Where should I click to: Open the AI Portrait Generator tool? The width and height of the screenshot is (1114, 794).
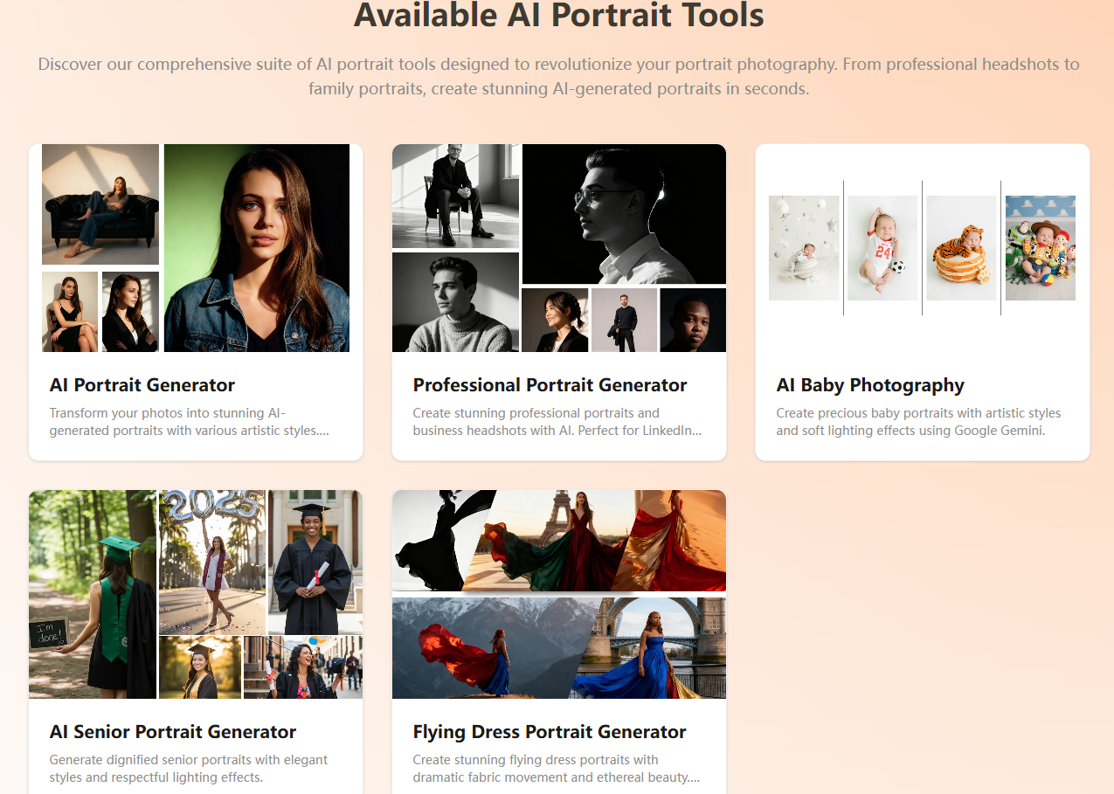tap(142, 384)
